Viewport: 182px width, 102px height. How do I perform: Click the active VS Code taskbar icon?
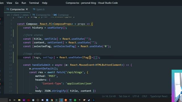click(61, 100)
